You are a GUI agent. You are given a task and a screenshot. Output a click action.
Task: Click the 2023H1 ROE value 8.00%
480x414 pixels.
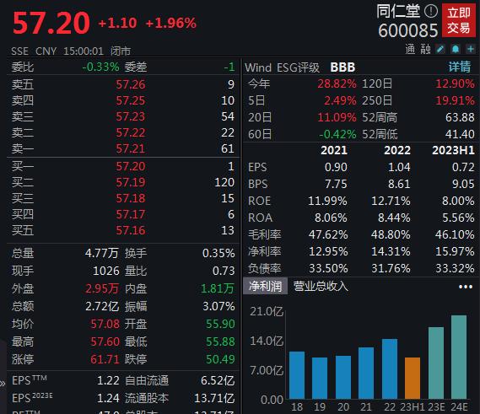pos(458,201)
